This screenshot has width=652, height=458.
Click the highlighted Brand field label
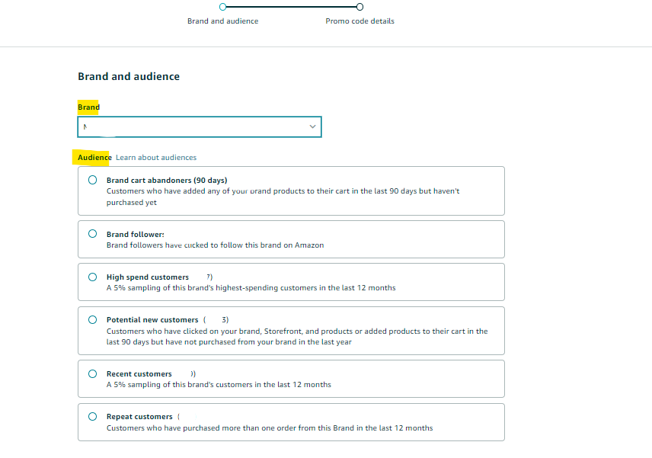pyautogui.click(x=88, y=107)
